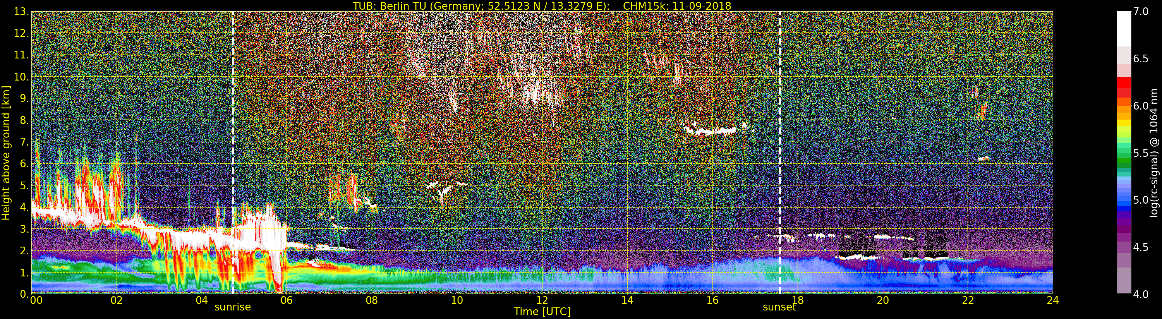The width and height of the screenshot is (1162, 319).
Task: Click the '10' time axis tick label
Action: click(x=457, y=300)
